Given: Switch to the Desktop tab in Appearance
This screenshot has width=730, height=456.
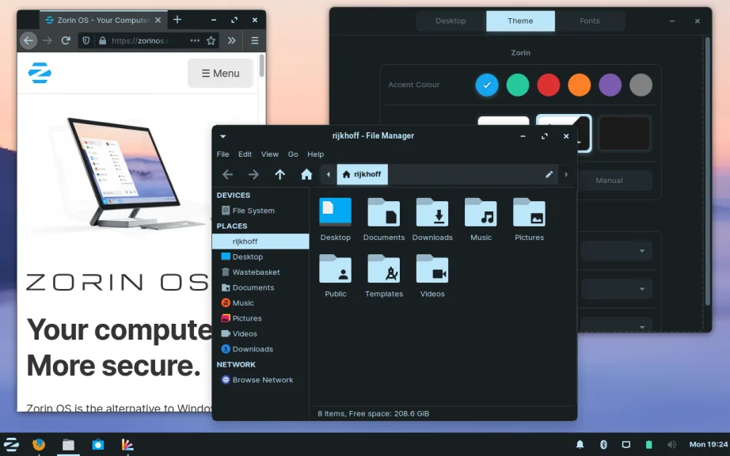Looking at the screenshot, I should pyautogui.click(x=451, y=21).
